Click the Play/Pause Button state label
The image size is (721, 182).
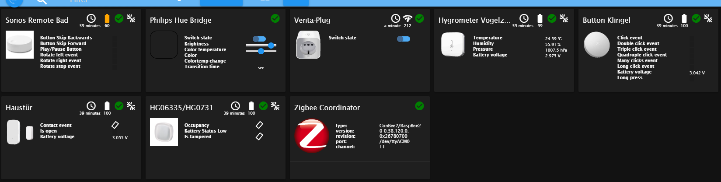click(61, 49)
